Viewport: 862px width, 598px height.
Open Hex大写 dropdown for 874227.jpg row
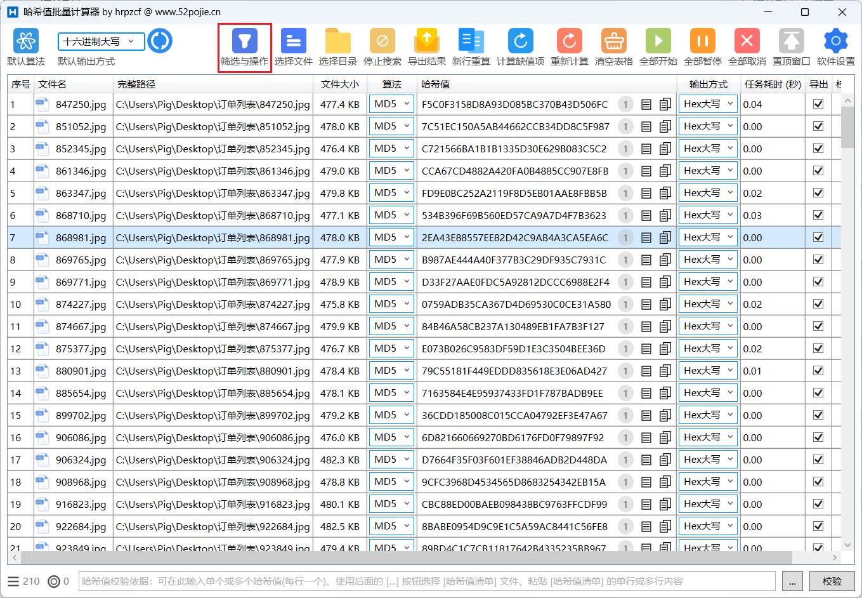(708, 304)
